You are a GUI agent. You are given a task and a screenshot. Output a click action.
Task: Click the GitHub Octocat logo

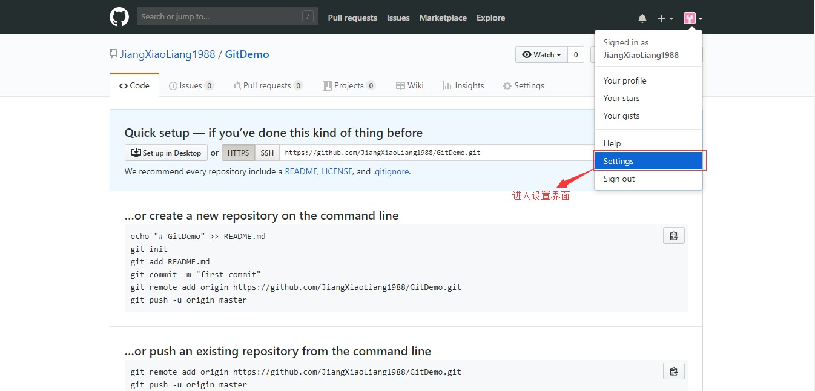coord(119,17)
